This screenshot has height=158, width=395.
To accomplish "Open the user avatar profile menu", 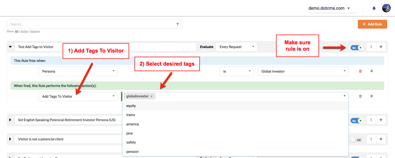I will click(x=386, y=8).
